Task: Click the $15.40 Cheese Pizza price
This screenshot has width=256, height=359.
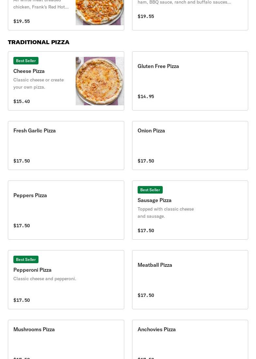Action: (x=22, y=101)
